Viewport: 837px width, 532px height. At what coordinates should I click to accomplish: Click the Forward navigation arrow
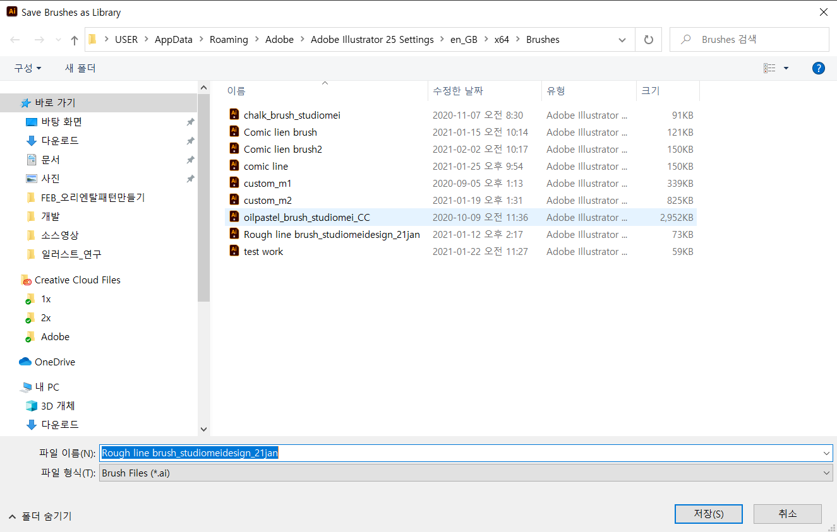[x=39, y=40]
